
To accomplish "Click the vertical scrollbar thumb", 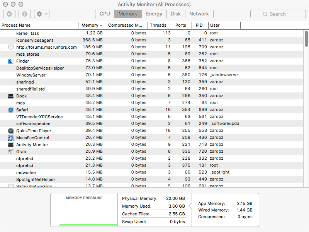I will [x=306, y=39].
